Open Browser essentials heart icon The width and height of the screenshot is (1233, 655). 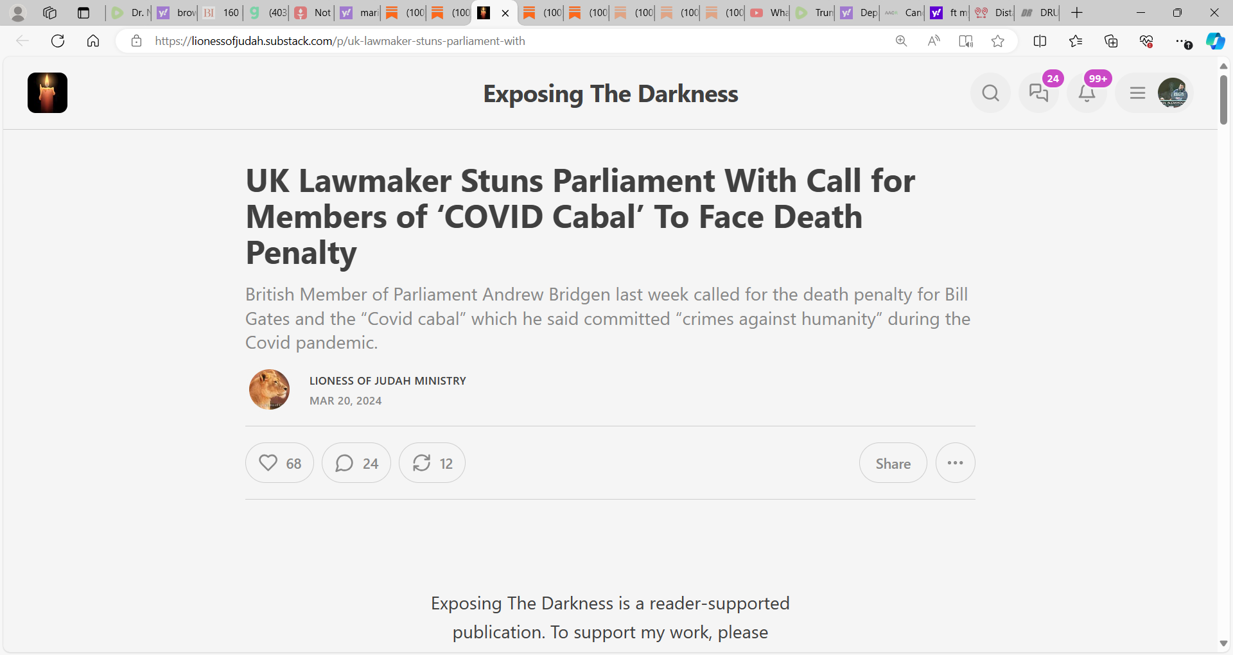1146,41
